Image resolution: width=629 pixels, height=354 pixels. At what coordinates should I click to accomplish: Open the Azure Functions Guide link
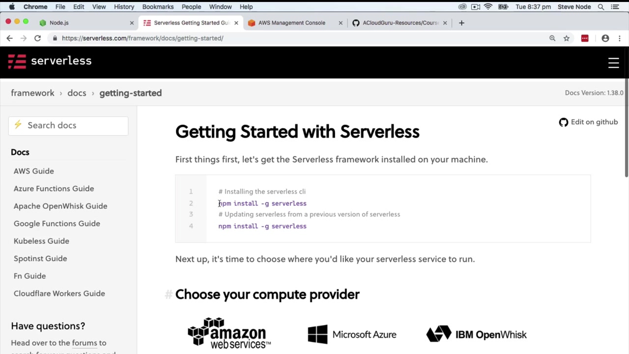54,189
